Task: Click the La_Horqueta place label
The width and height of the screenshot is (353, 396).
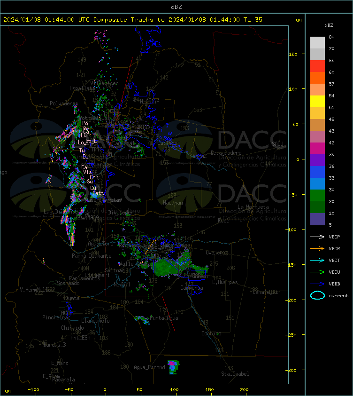Action: (253, 207)
